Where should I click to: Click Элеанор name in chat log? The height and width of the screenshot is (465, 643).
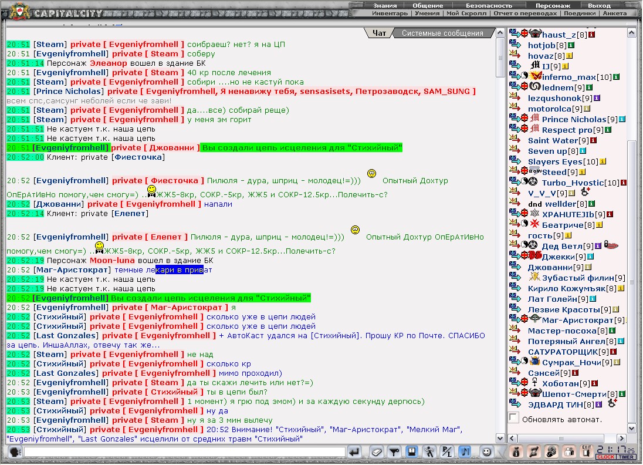point(109,63)
